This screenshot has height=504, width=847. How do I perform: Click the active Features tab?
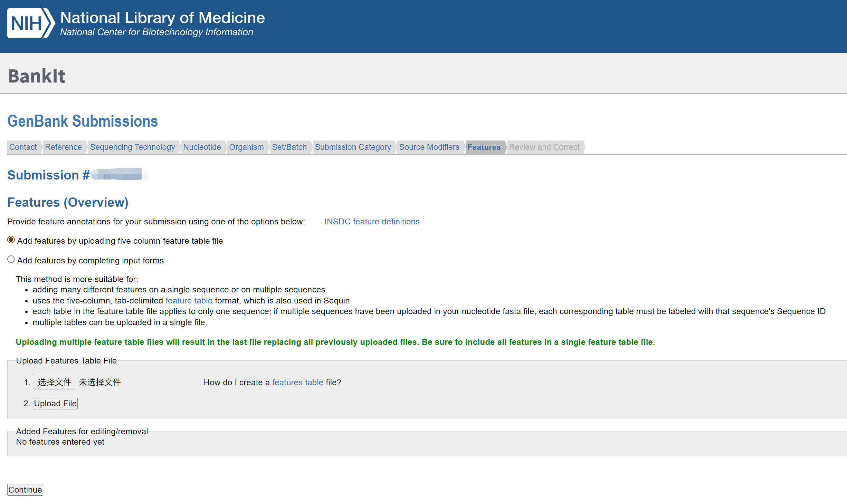(x=484, y=147)
